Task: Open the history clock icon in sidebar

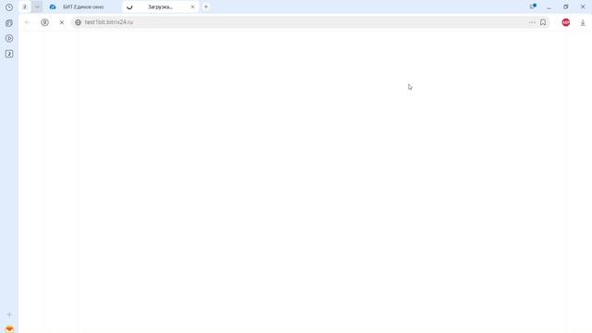Action: (x=9, y=7)
